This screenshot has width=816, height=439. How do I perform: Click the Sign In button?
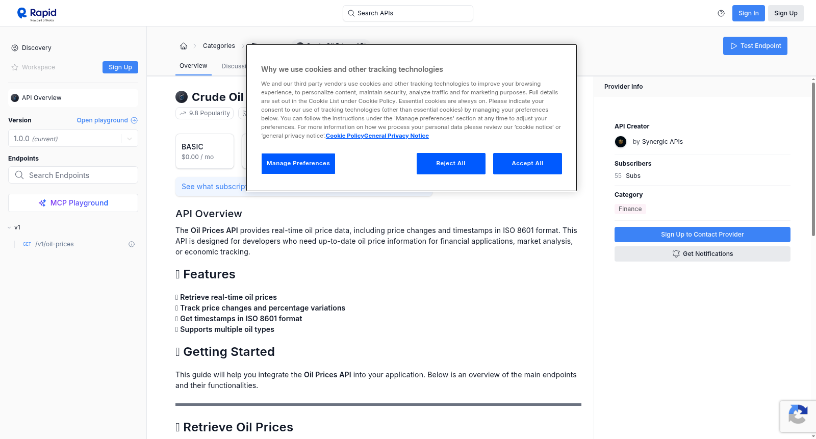pos(748,13)
